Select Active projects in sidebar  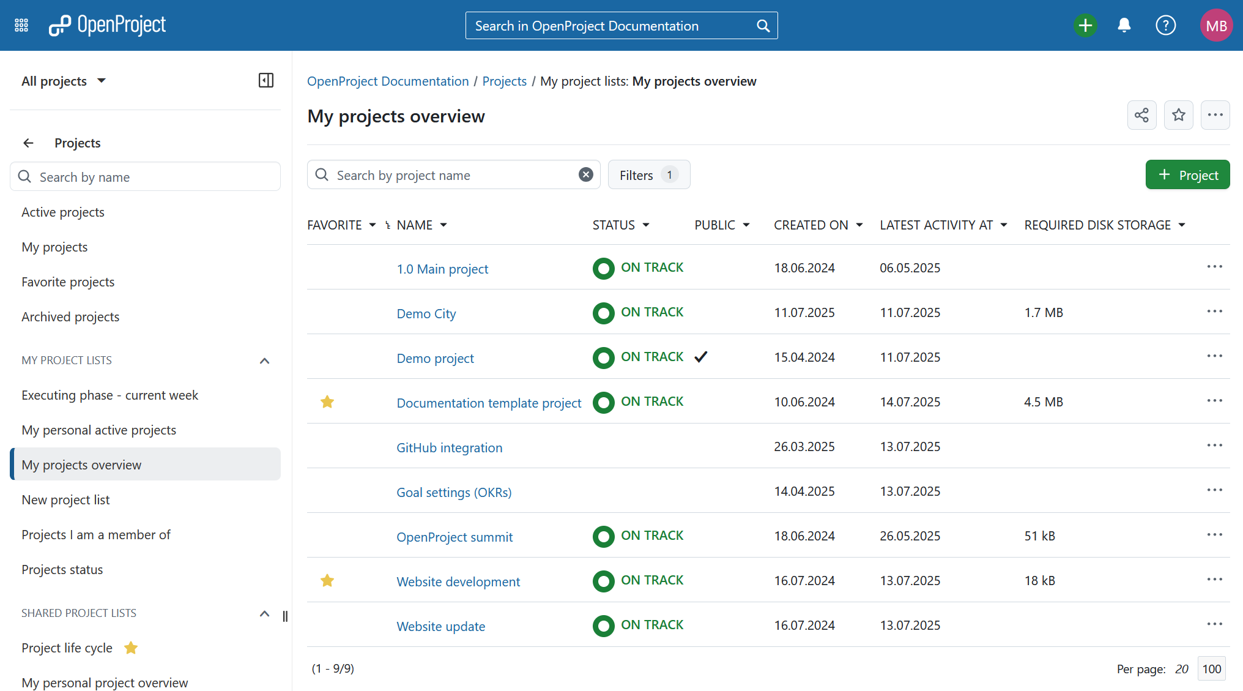pos(145,212)
